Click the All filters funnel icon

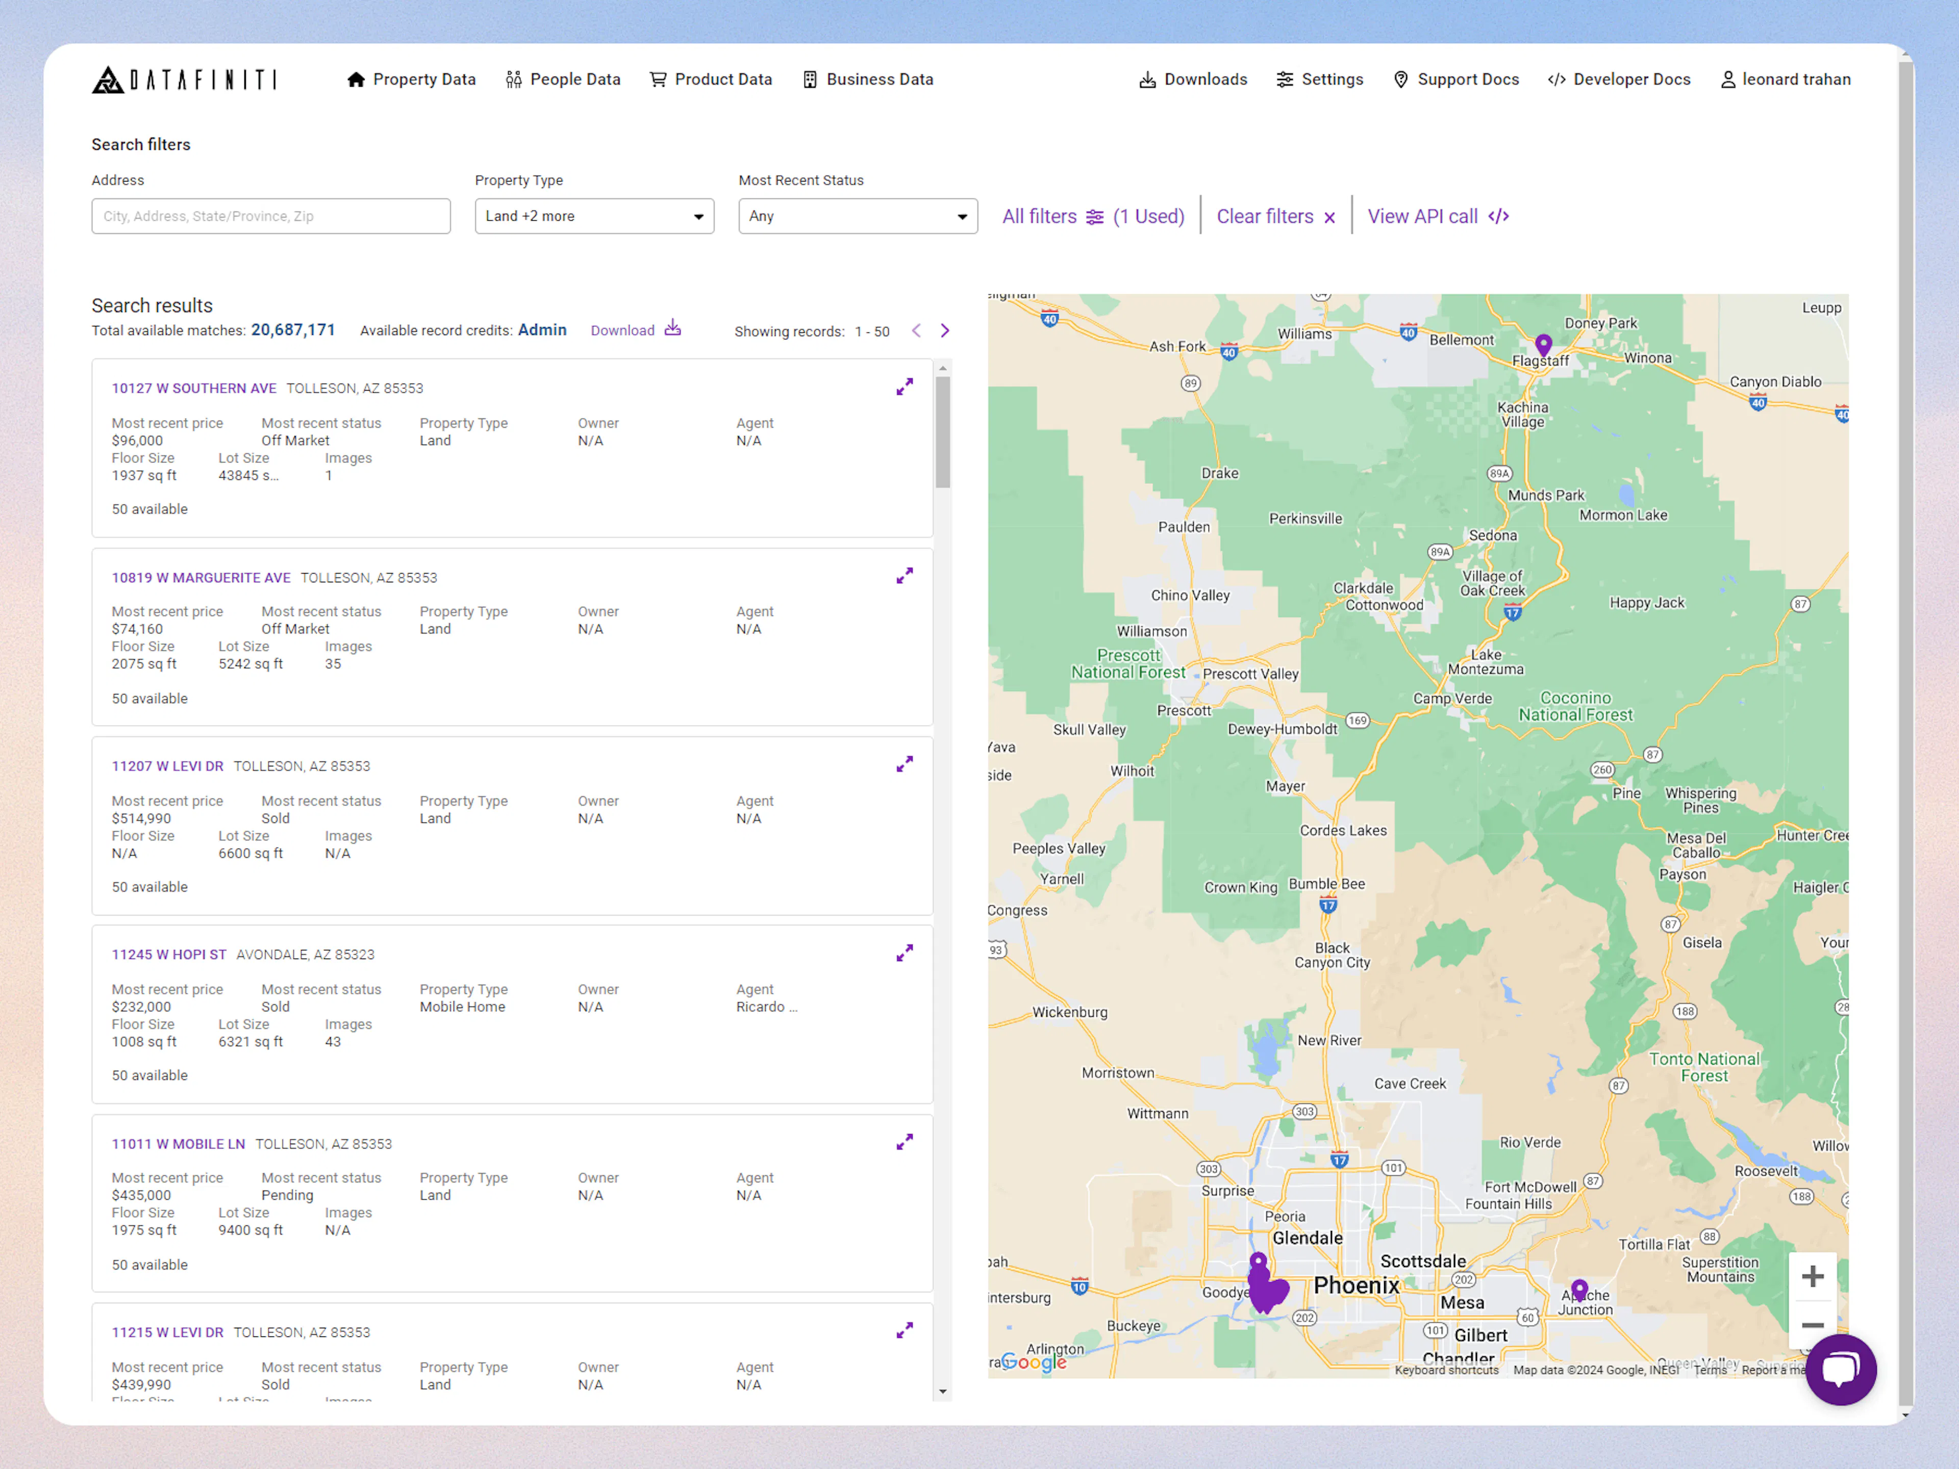pyautogui.click(x=1095, y=216)
